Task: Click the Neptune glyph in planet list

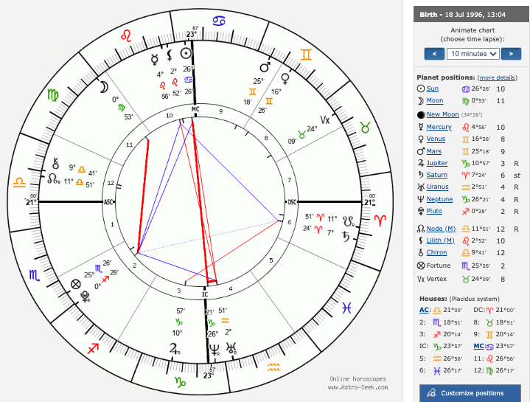Action: pyautogui.click(x=421, y=199)
